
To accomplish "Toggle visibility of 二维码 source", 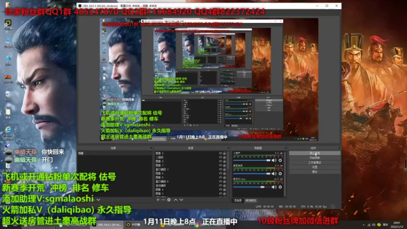I will pos(220,157).
